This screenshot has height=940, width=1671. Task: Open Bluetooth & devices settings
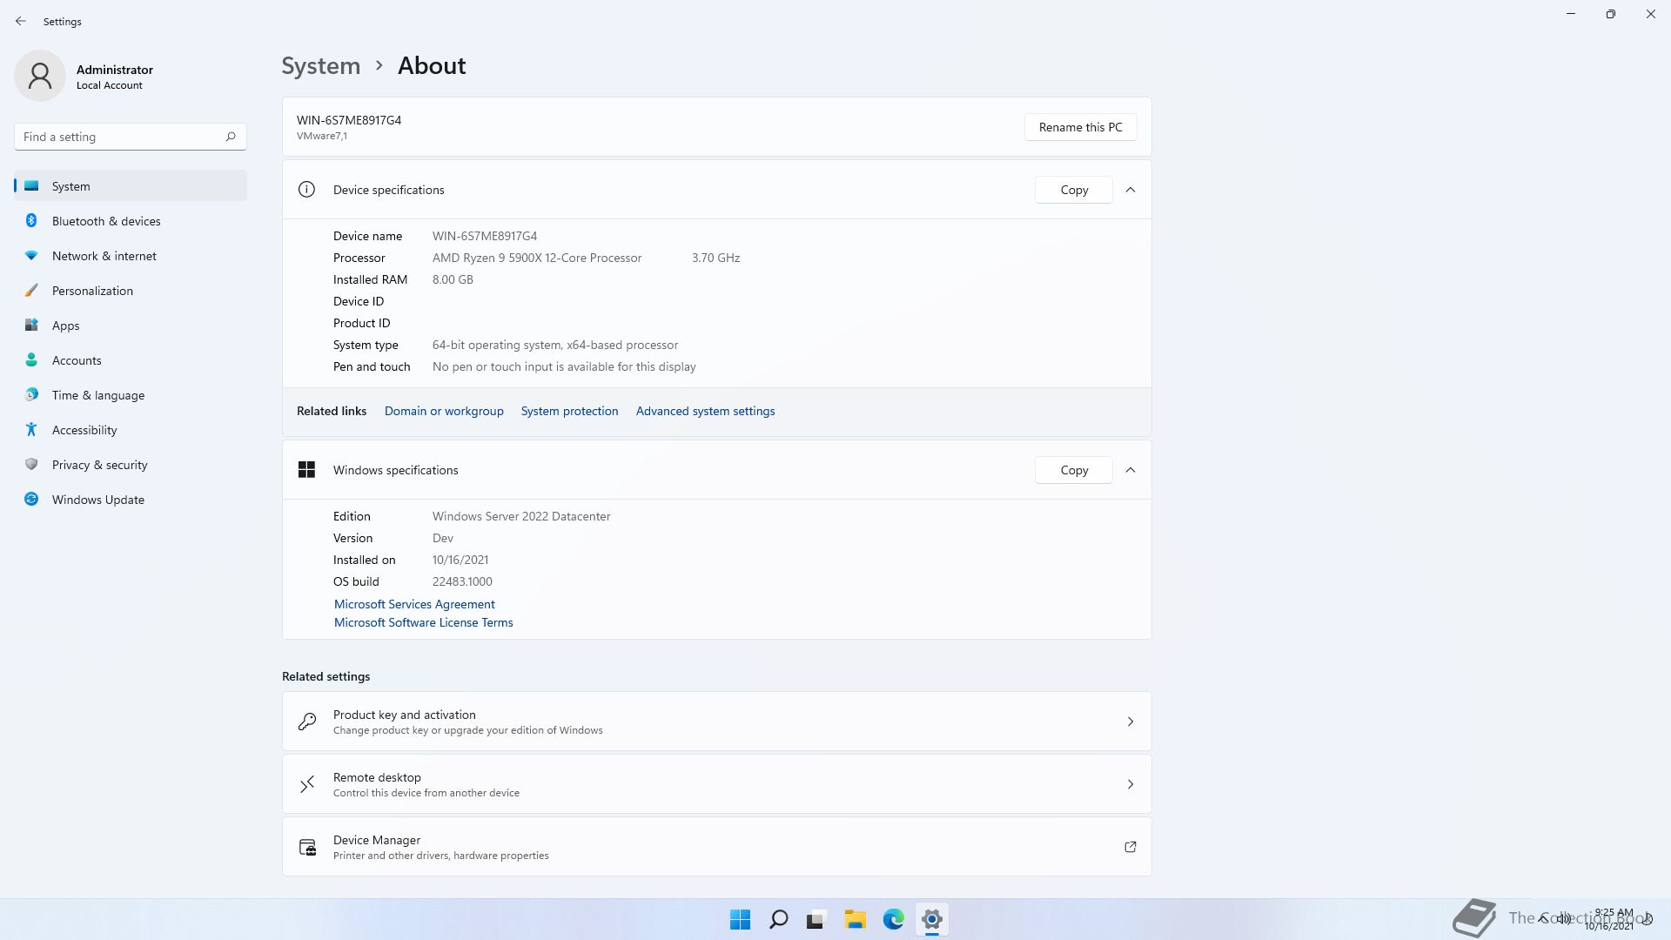click(x=131, y=221)
